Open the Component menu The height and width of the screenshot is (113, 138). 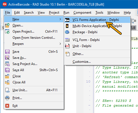(82, 13)
